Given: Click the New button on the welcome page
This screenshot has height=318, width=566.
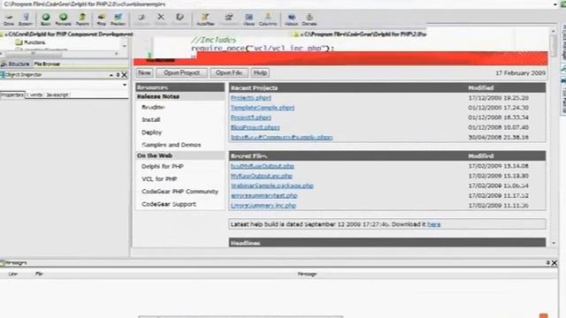Looking at the screenshot, I should click(x=144, y=72).
